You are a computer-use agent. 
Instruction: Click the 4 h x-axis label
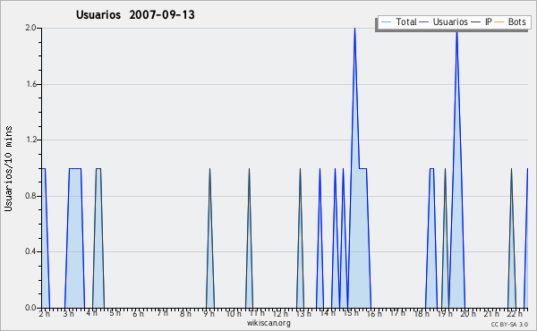coord(92,313)
